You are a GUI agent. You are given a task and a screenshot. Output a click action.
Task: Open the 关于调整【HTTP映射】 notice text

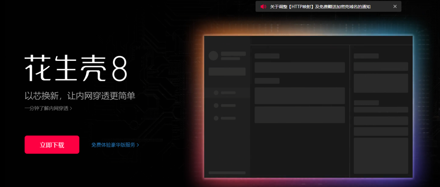(320, 7)
